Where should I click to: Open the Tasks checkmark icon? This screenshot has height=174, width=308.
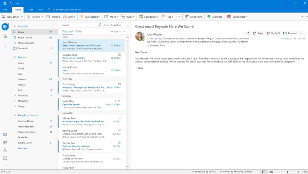pyautogui.click(x=5, y=158)
